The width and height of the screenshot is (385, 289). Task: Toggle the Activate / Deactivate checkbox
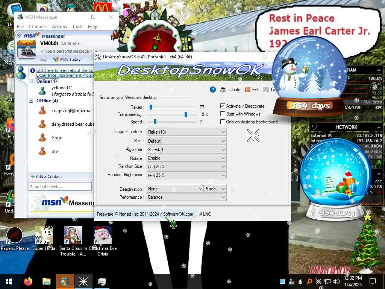pyautogui.click(x=223, y=106)
